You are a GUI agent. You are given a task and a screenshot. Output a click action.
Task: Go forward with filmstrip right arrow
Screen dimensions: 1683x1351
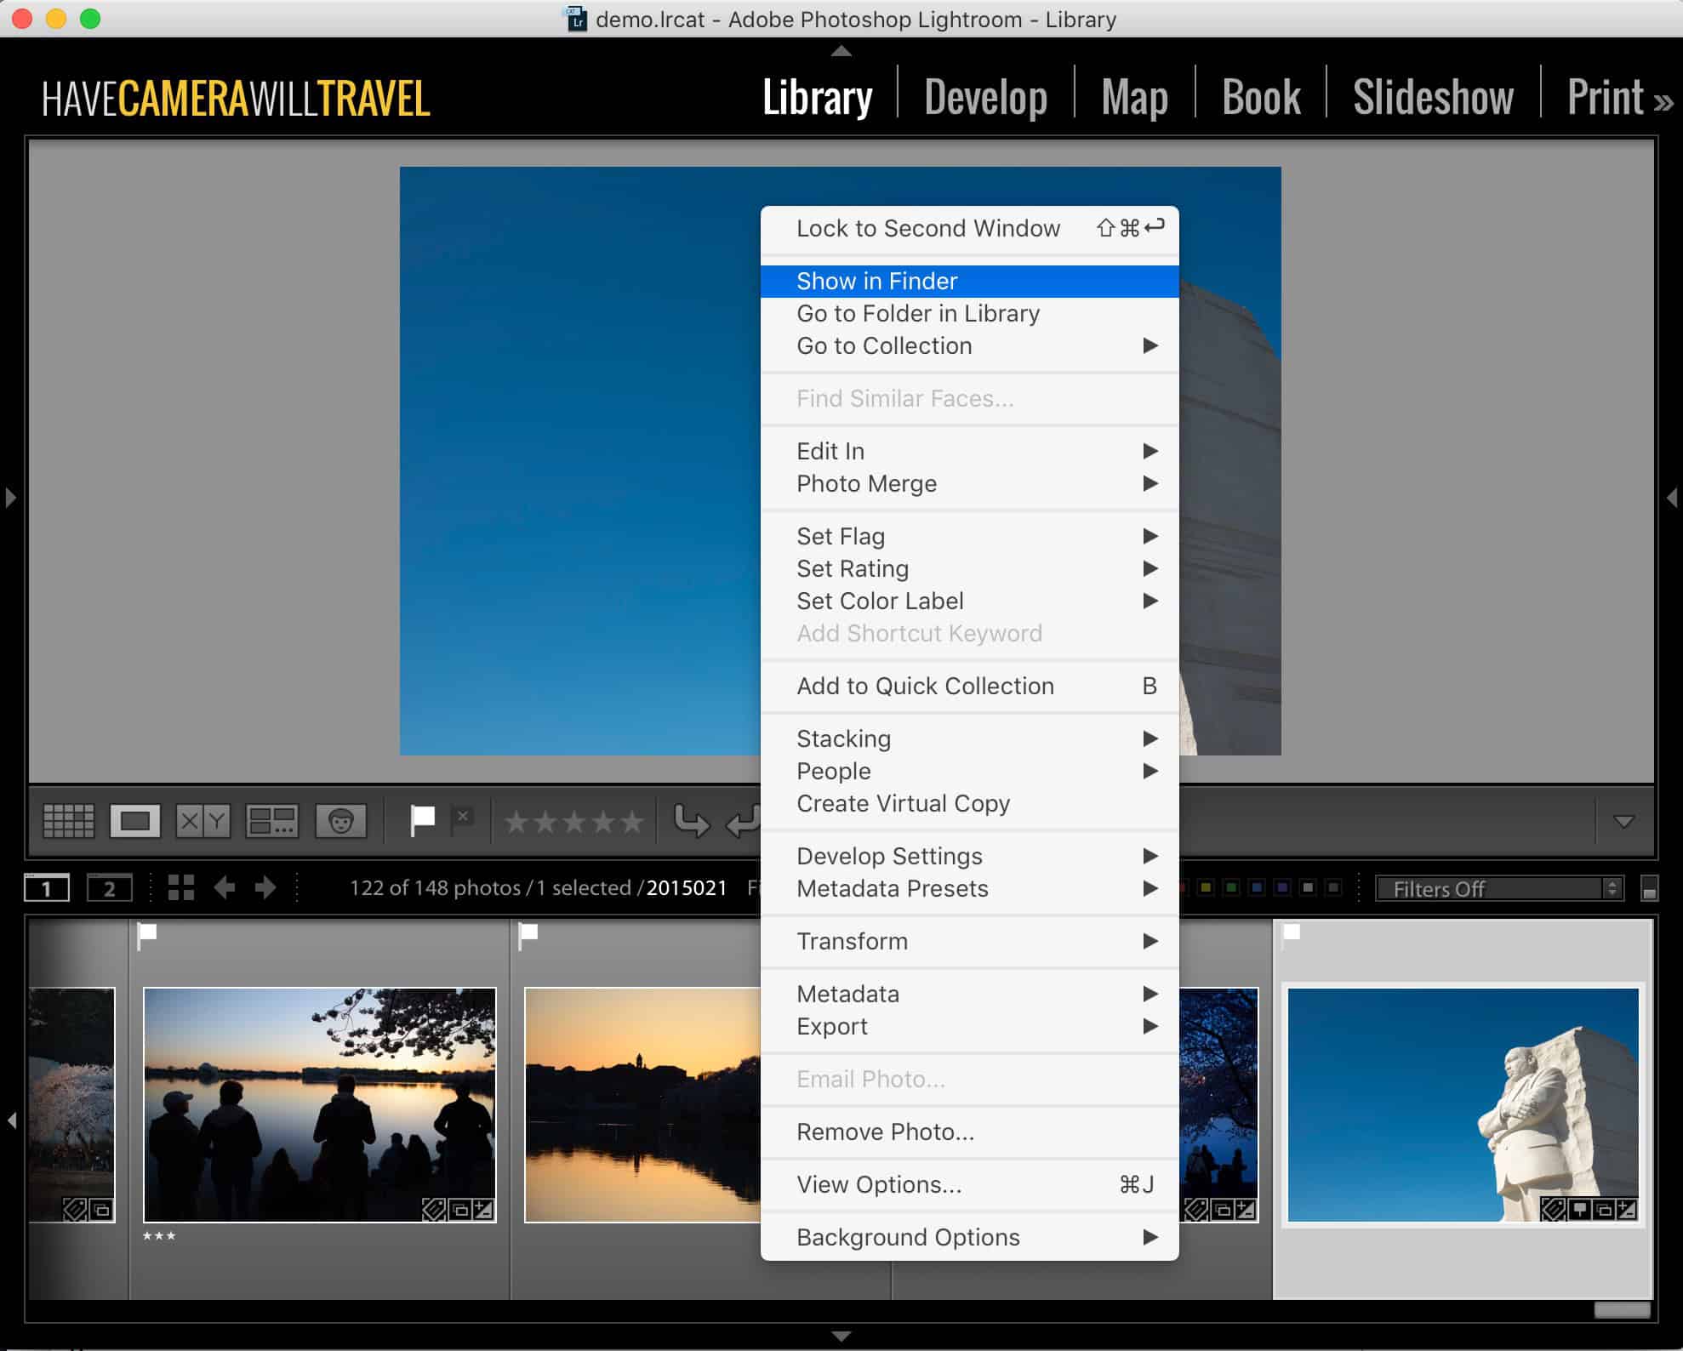pyautogui.click(x=265, y=888)
